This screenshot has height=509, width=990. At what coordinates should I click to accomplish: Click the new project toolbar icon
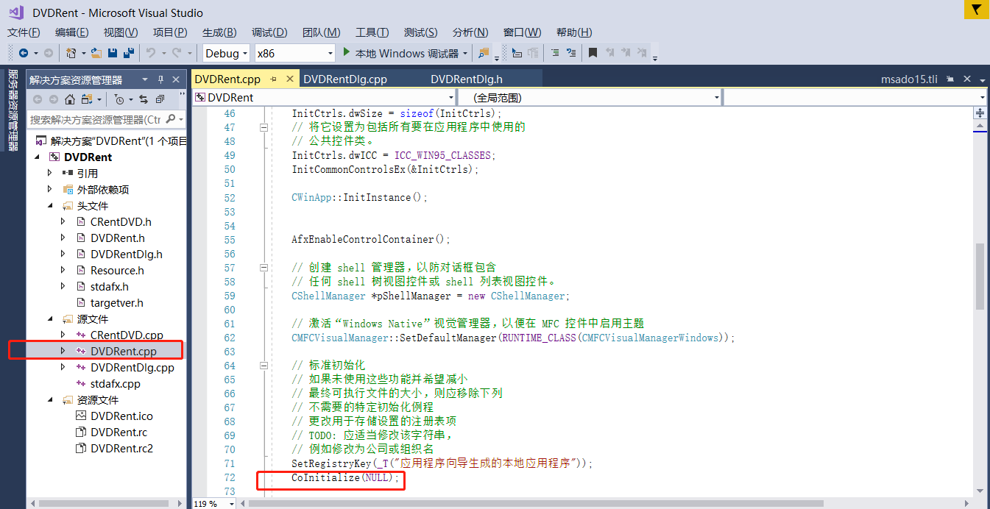click(71, 53)
